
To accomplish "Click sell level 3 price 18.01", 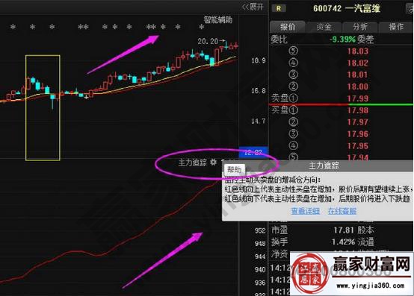I will 357,75.
